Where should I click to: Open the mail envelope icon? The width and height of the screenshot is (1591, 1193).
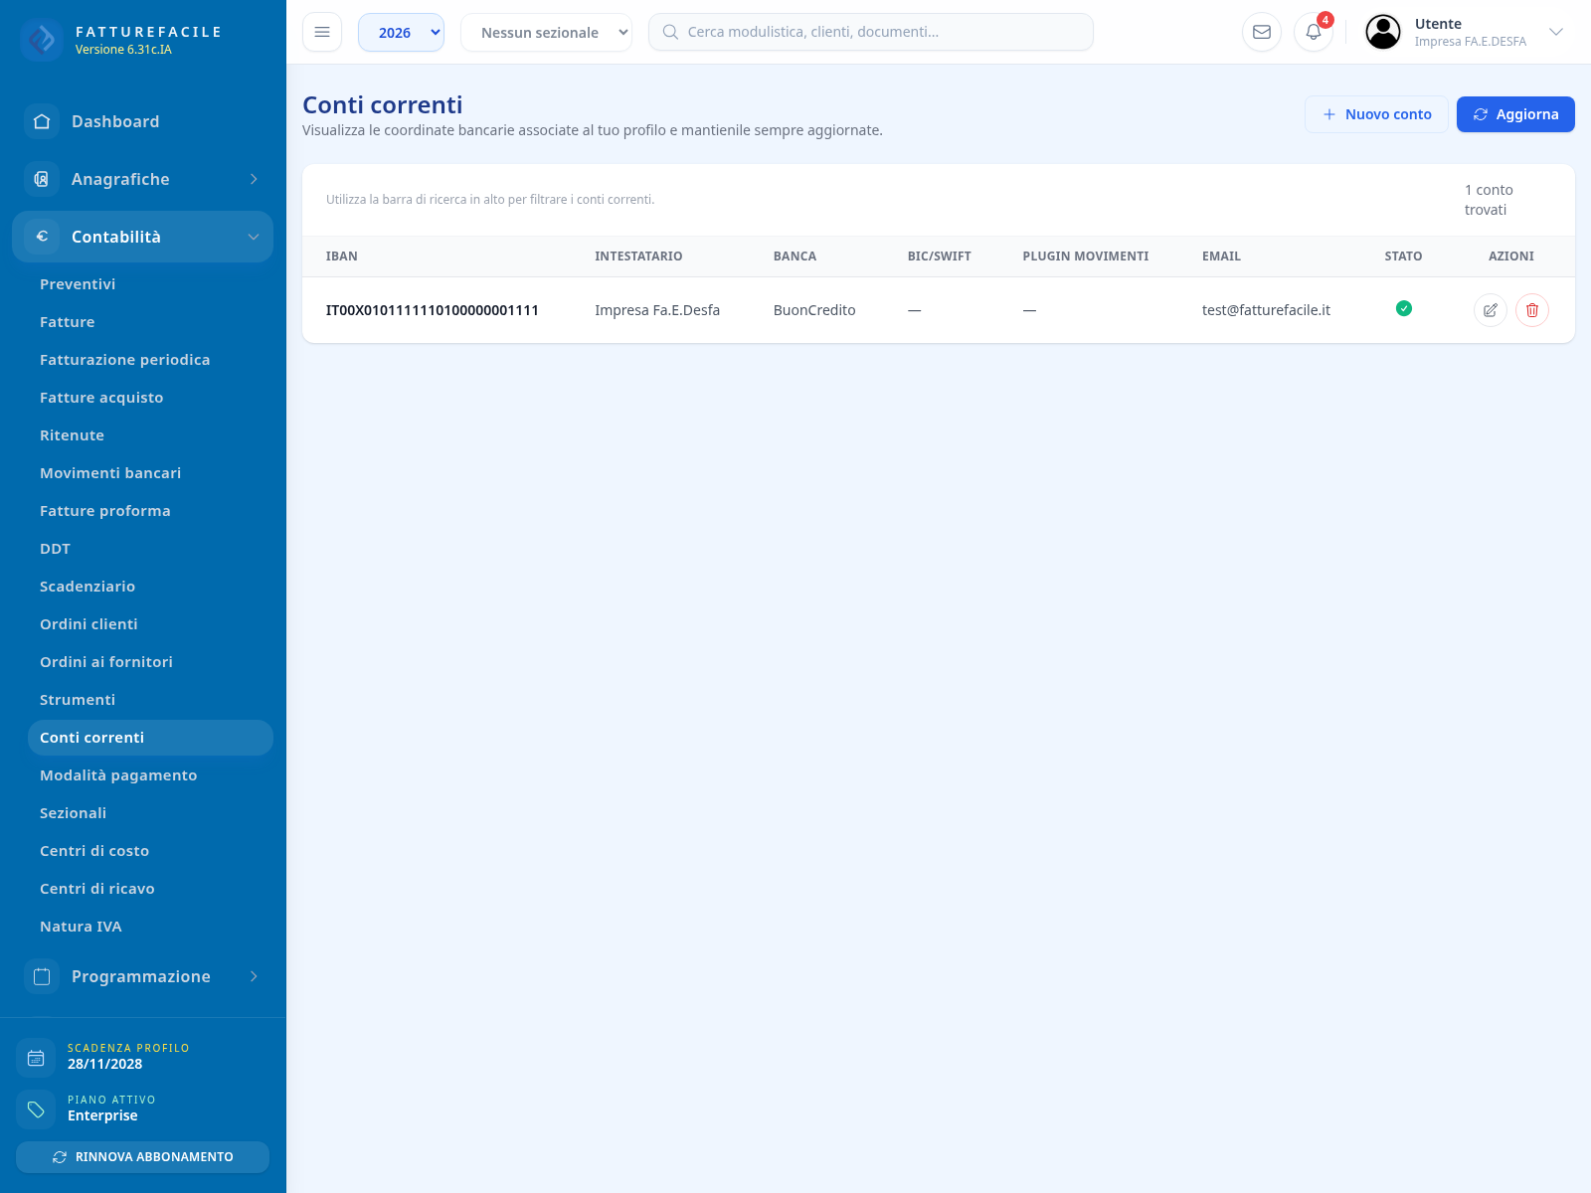tap(1262, 32)
